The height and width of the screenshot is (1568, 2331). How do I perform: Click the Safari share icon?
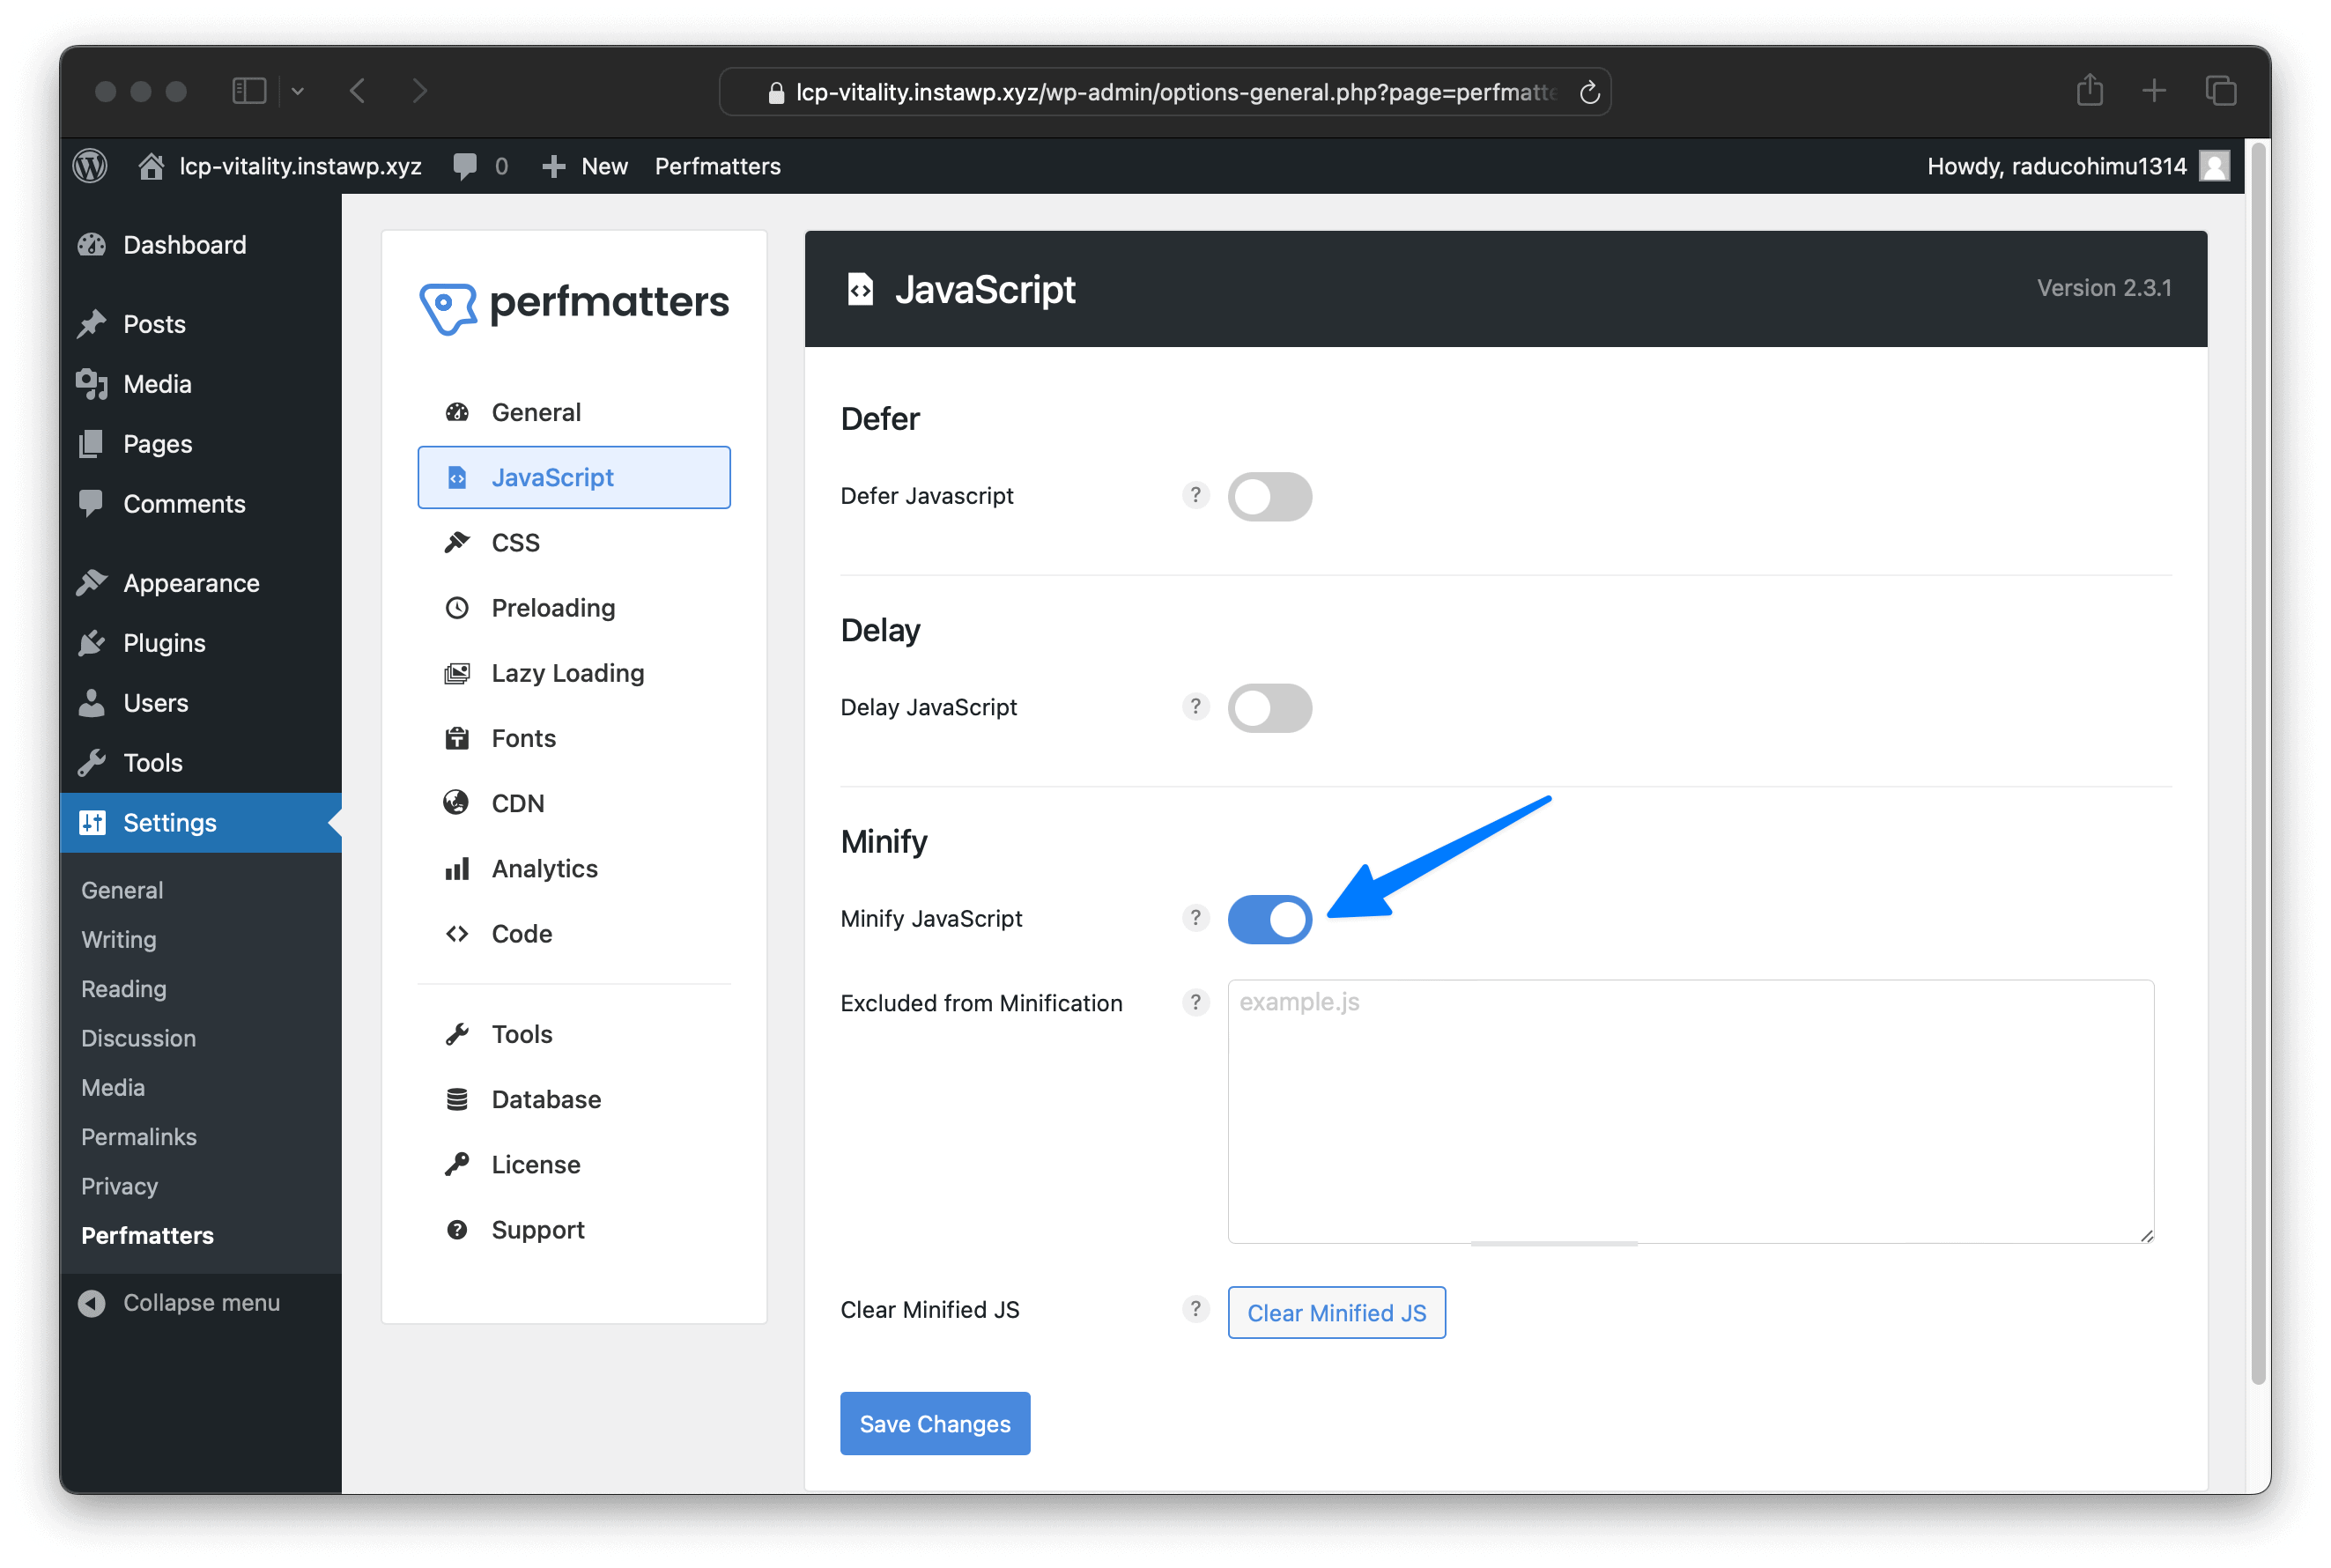pyautogui.click(x=2089, y=91)
